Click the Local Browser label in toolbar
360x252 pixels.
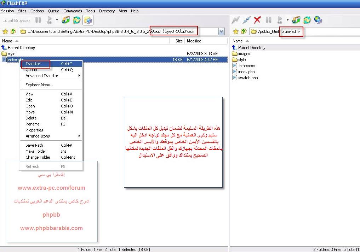tap(16, 20)
